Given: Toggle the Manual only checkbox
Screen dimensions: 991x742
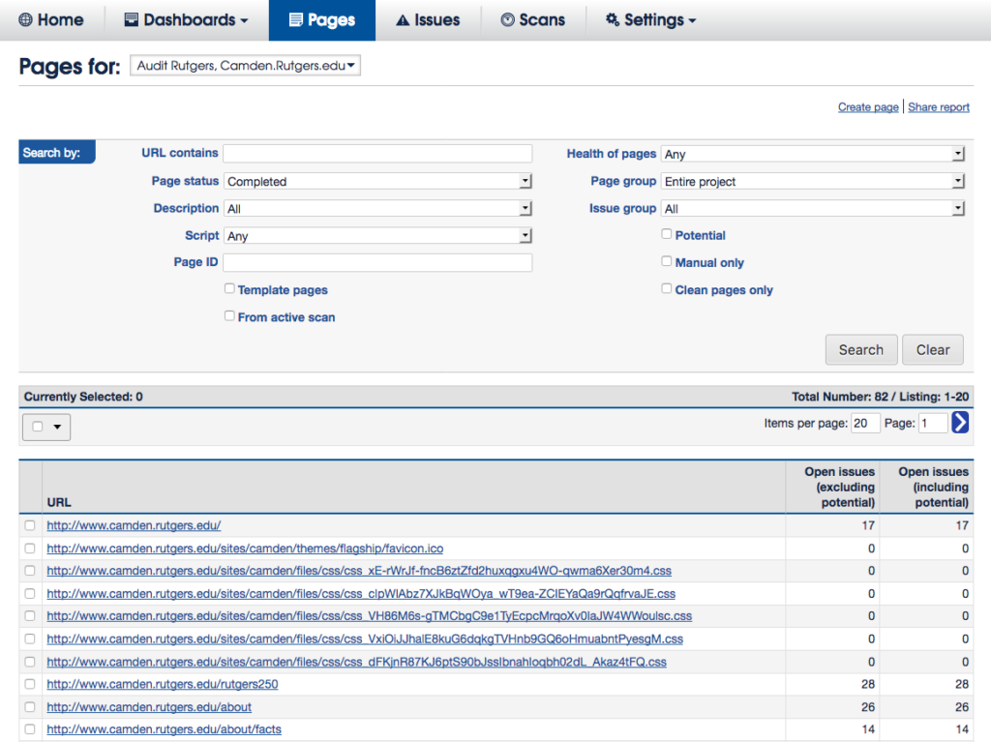Looking at the screenshot, I should pos(667,261).
